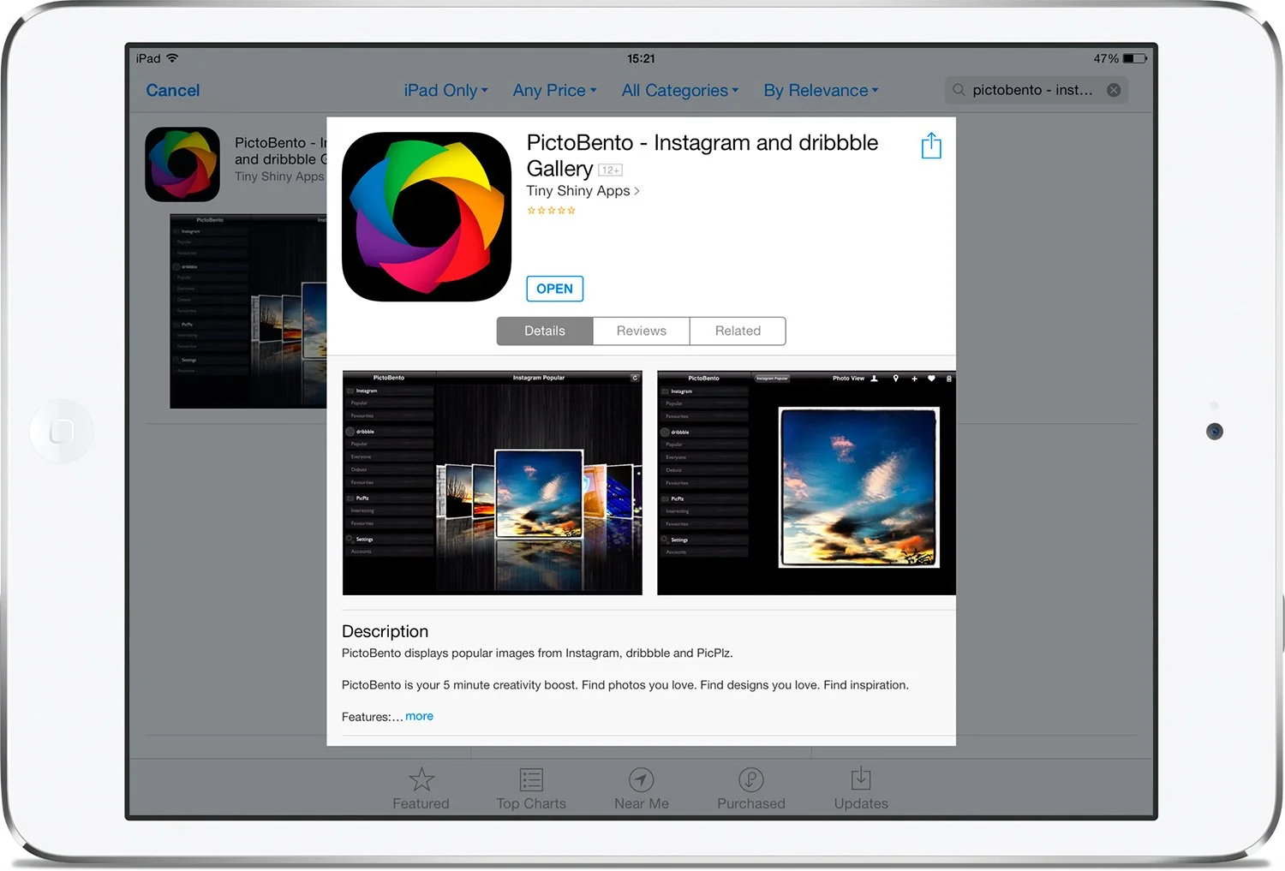Switch to the Reviews tab
This screenshot has height=871, width=1285.
pos(641,331)
